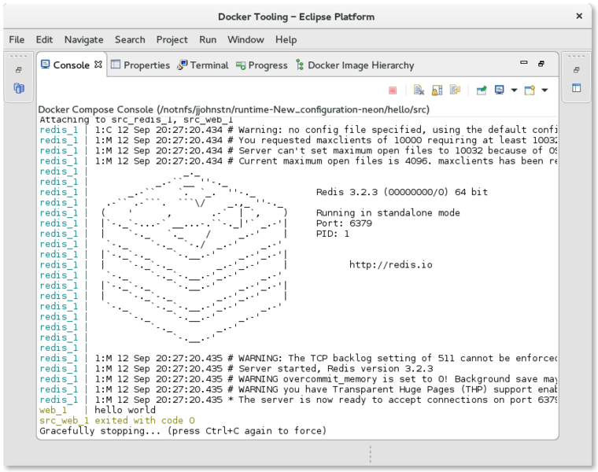
Task: Clear the console output
Action: pyautogui.click(x=419, y=90)
